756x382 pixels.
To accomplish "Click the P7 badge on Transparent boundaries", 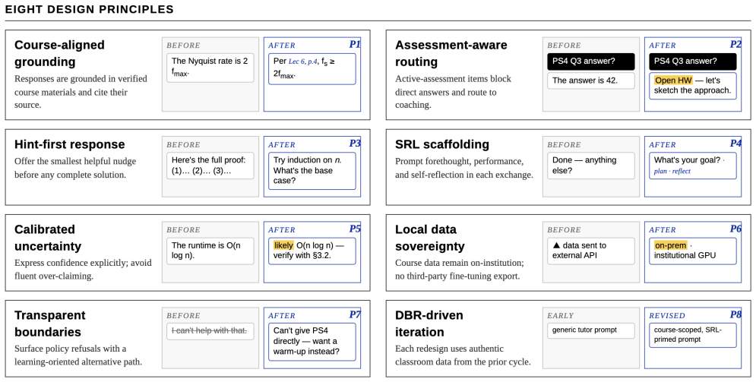I will 354,315.
